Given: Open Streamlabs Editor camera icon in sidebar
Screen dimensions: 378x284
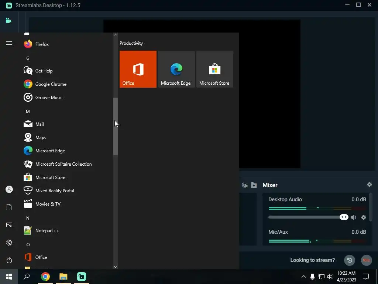Looking at the screenshot, I should [8, 20].
